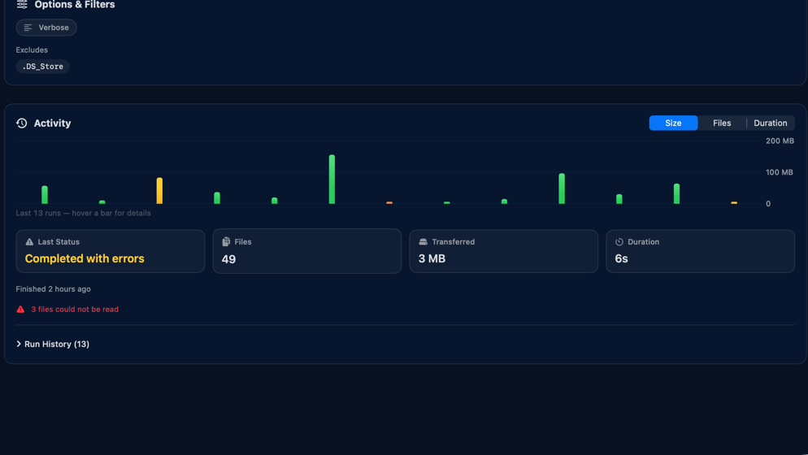Viewport: 808px width, 455px height.
Task: Click 'Completed with errors' status text
Action: 85,258
